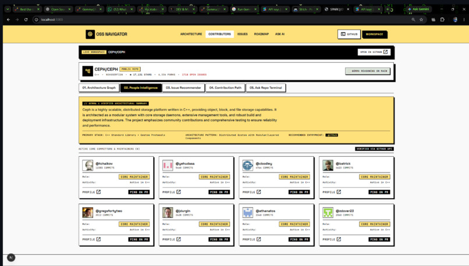Reload the page with refresh icon
The image size is (469, 266).
pyautogui.click(x=26, y=20)
